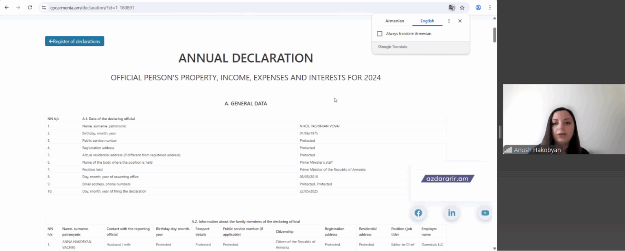Close the Google Translate popup
This screenshot has width=625, height=251.
(x=460, y=21)
